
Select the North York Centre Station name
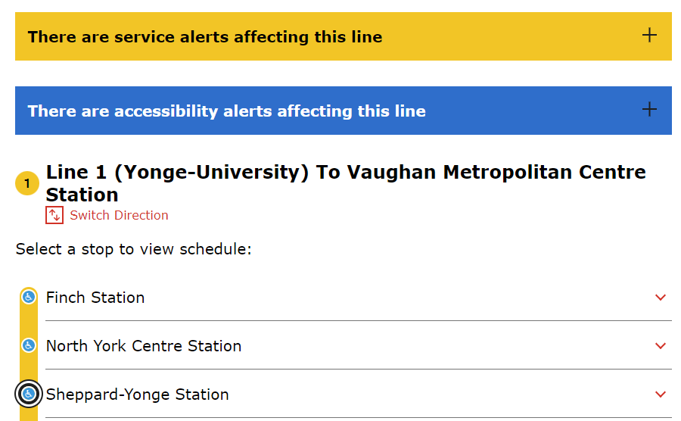144,346
